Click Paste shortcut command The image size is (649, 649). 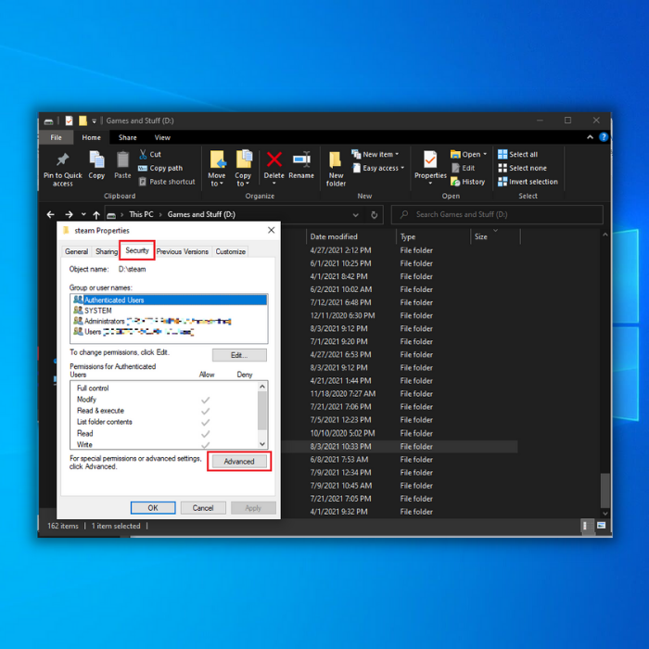pos(167,182)
